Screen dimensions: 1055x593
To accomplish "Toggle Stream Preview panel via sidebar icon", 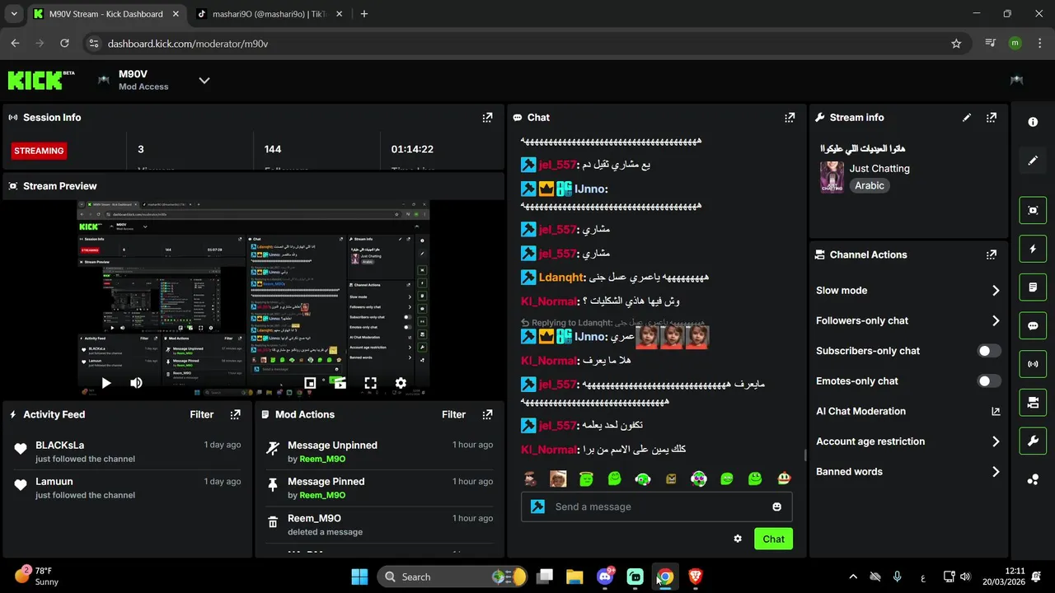I will click(x=1033, y=210).
